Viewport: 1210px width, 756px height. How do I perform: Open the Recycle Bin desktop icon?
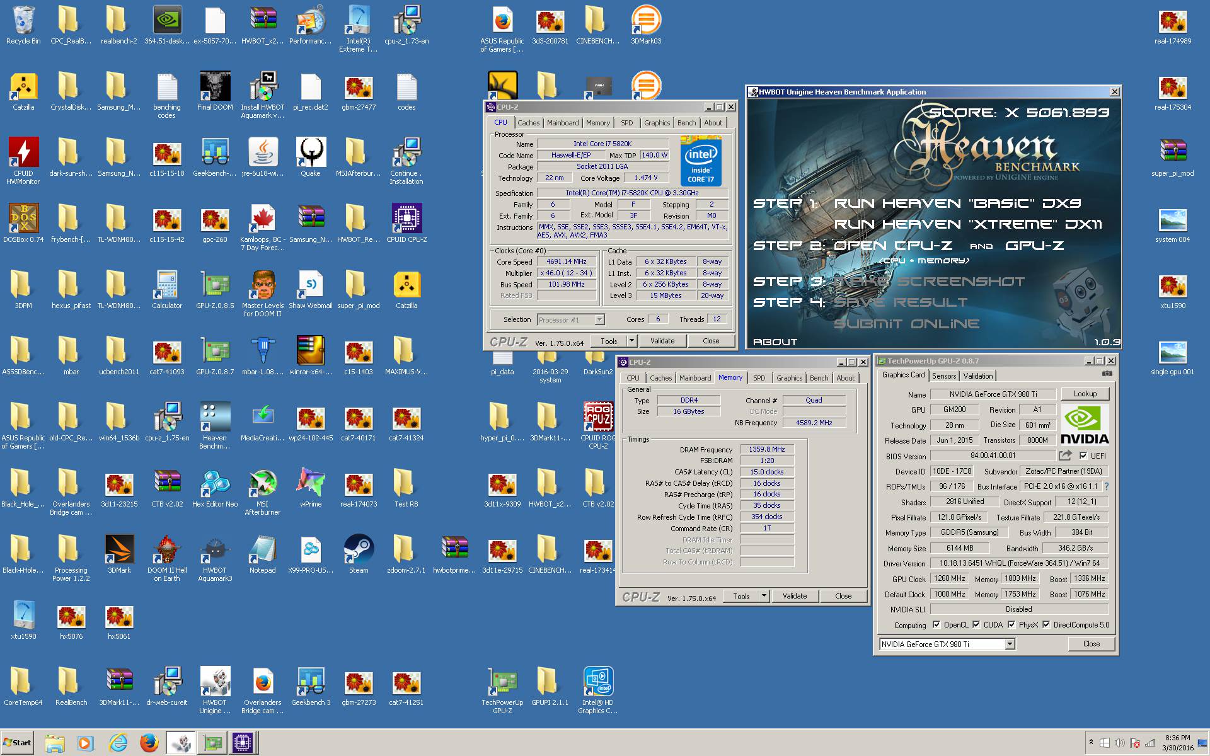(23, 25)
